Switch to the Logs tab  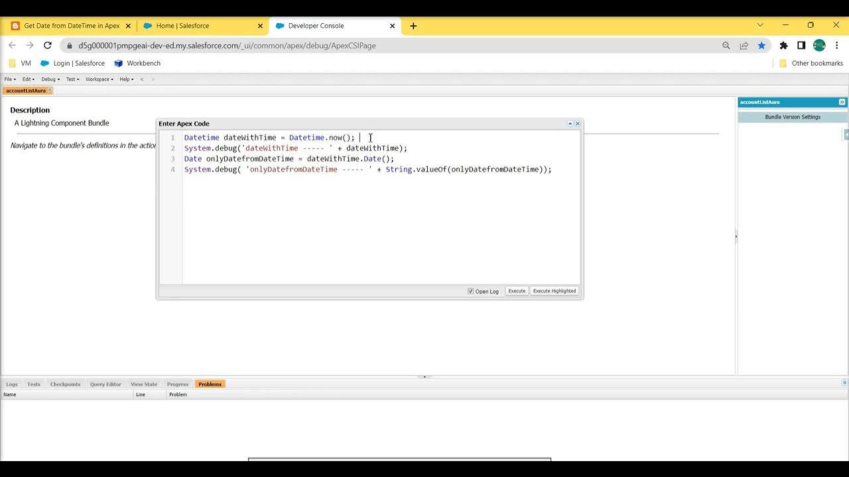(12, 384)
